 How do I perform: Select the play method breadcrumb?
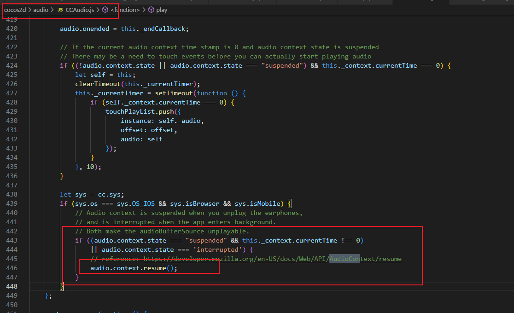click(x=162, y=10)
